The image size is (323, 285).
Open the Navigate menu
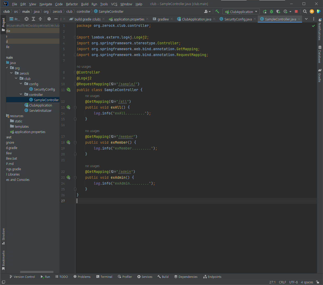[46, 4]
